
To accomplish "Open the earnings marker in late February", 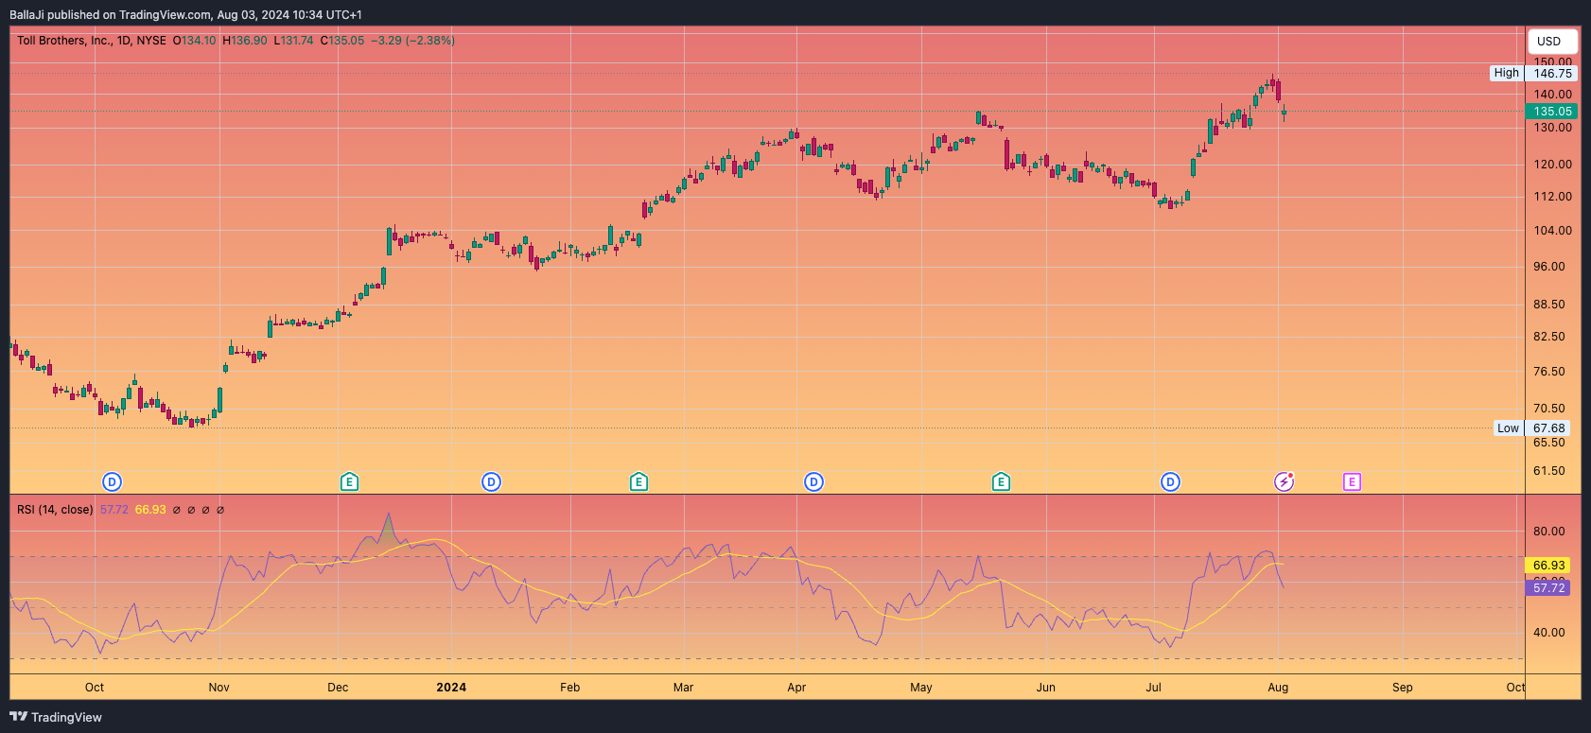I will pos(638,482).
